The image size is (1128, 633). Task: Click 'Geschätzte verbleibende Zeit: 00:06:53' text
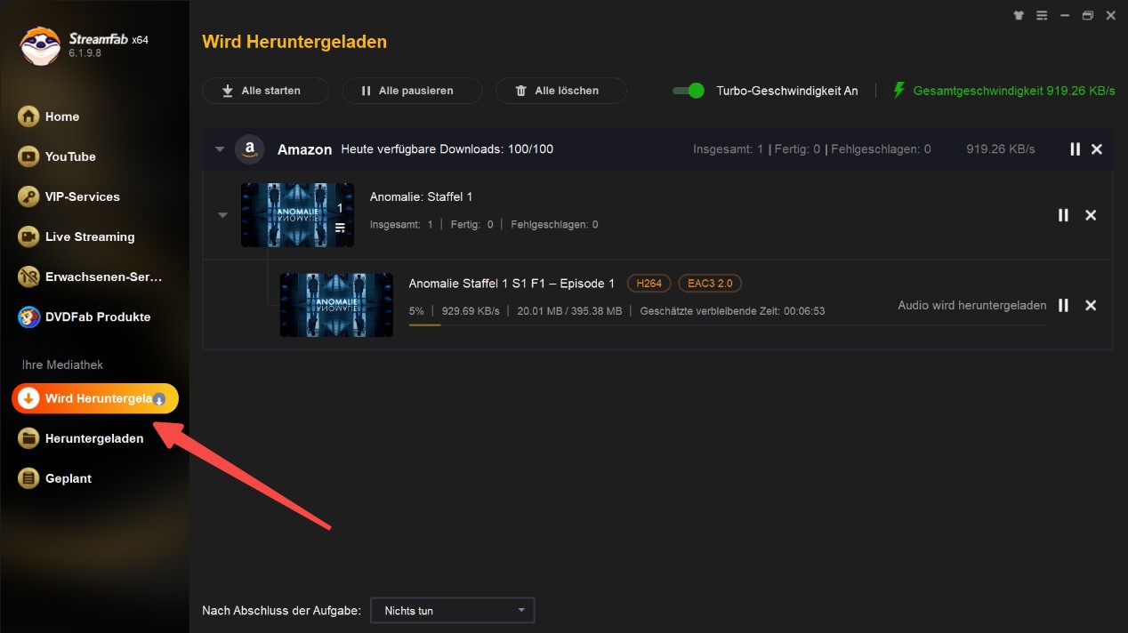click(732, 311)
